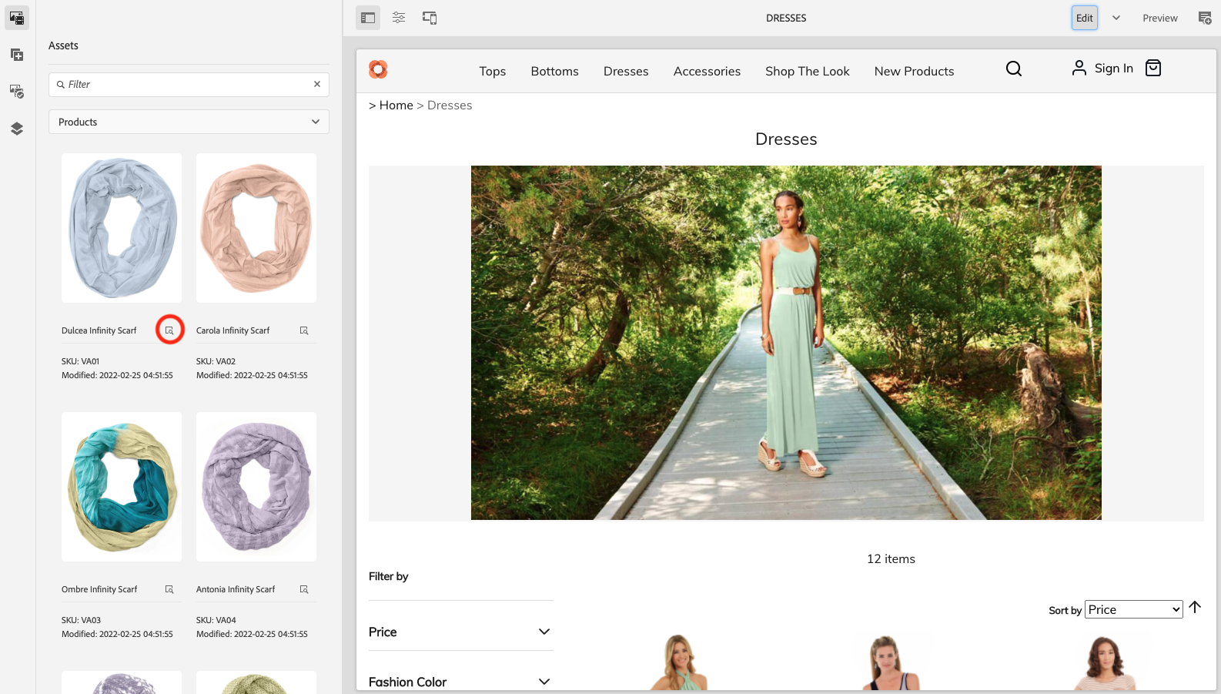Image resolution: width=1221 pixels, height=694 pixels.
Task: Click the Assets panel title
Action: point(63,45)
